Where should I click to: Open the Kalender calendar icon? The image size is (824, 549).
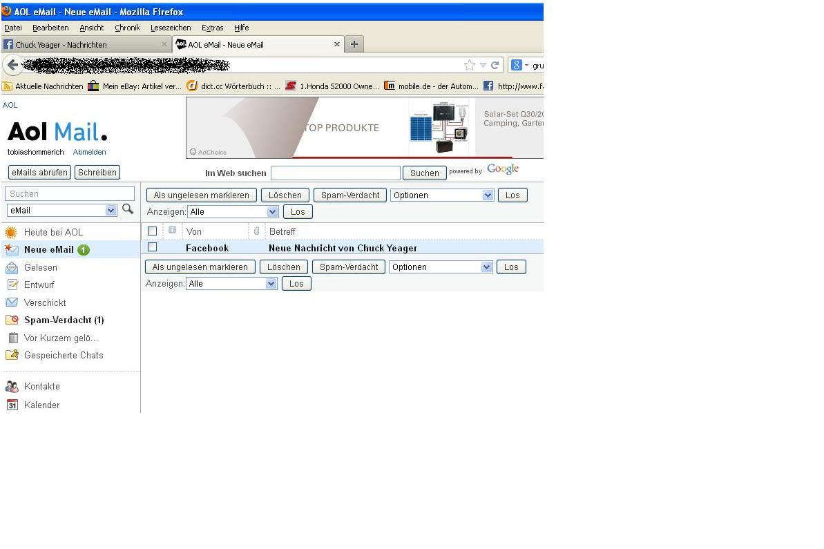[x=12, y=405]
